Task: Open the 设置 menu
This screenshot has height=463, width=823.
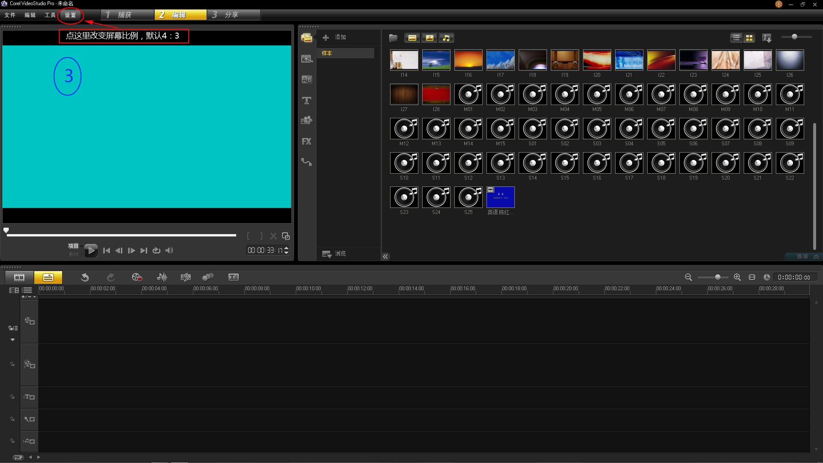Action: coord(70,15)
